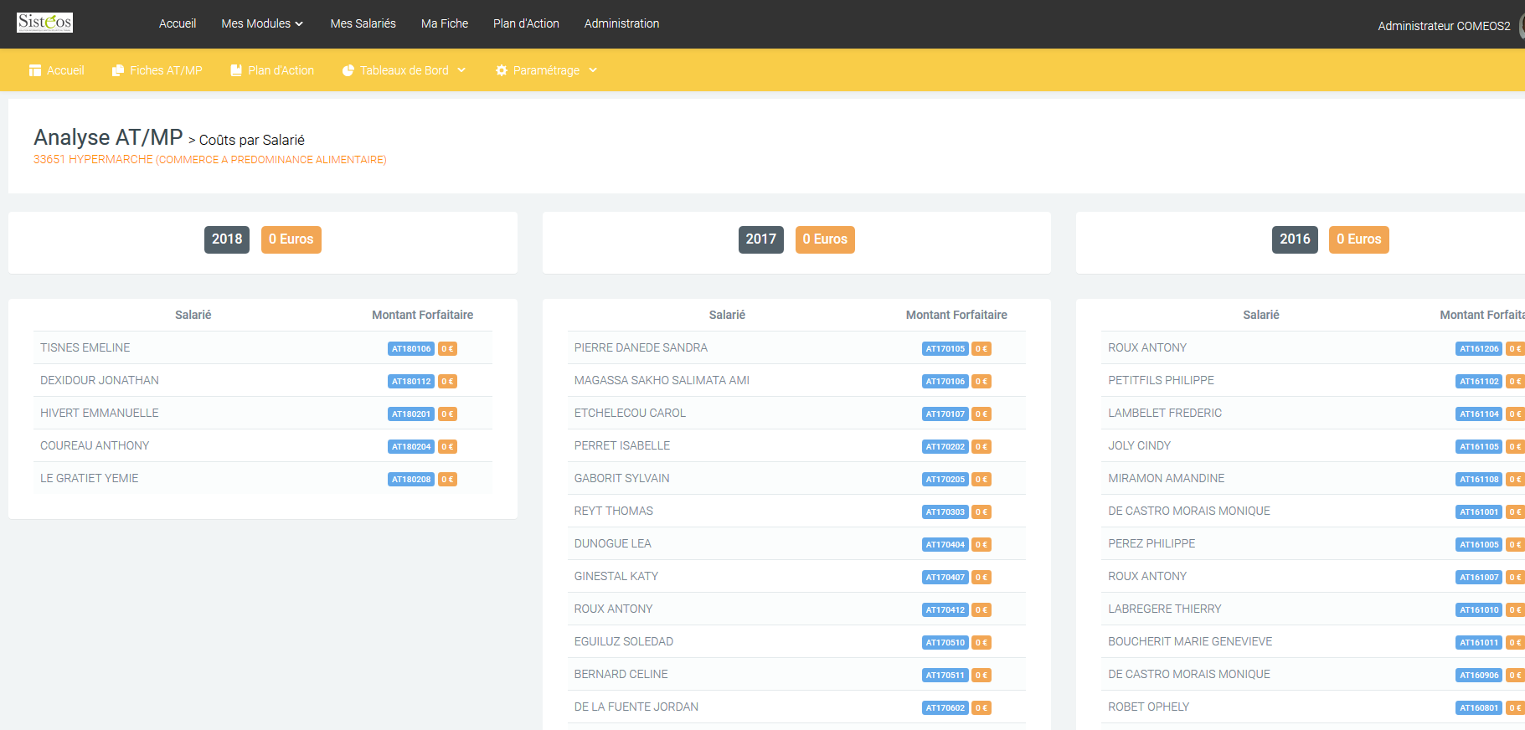Open AT170107 badge for ETCHELECOU CAROL
This screenshot has height=730, width=1525.
pyautogui.click(x=945, y=414)
